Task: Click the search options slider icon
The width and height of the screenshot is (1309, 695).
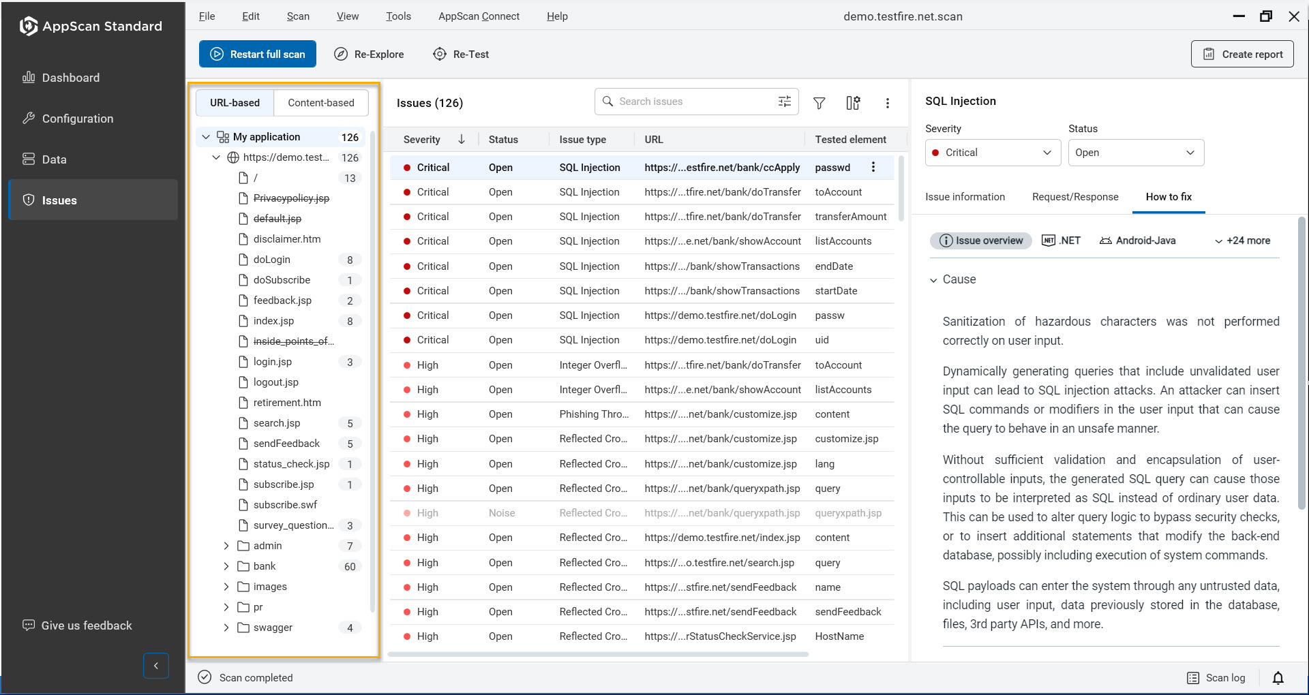Action: (785, 102)
